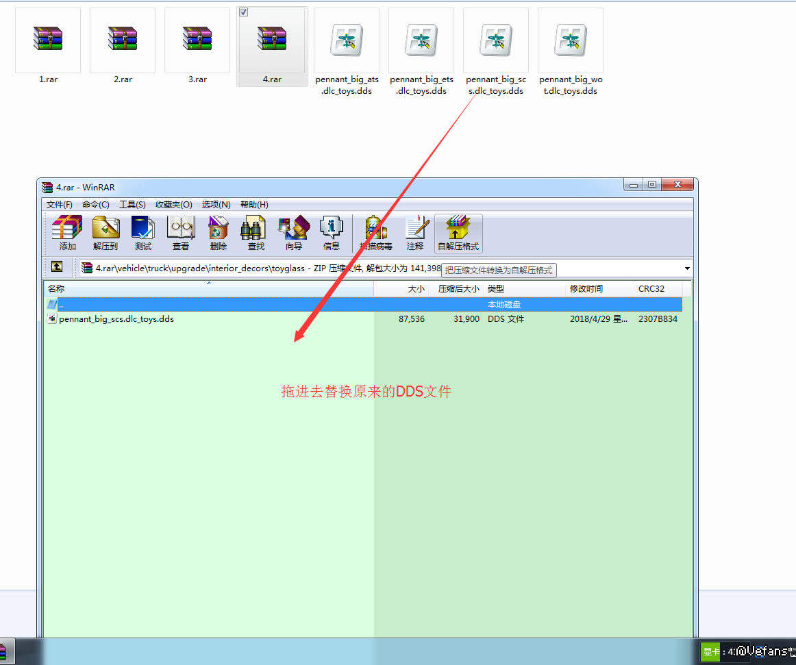Viewport: 796px width, 665px height.
Task: Sort by CRC32 column header
Action: (658, 288)
